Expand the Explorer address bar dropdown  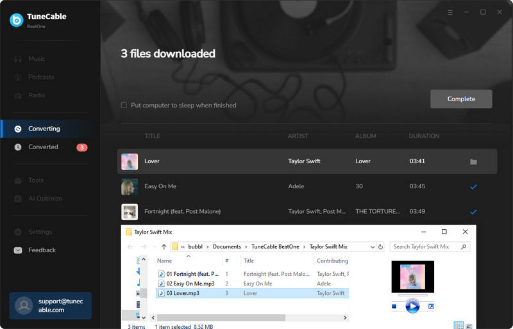pyautogui.click(x=373, y=247)
